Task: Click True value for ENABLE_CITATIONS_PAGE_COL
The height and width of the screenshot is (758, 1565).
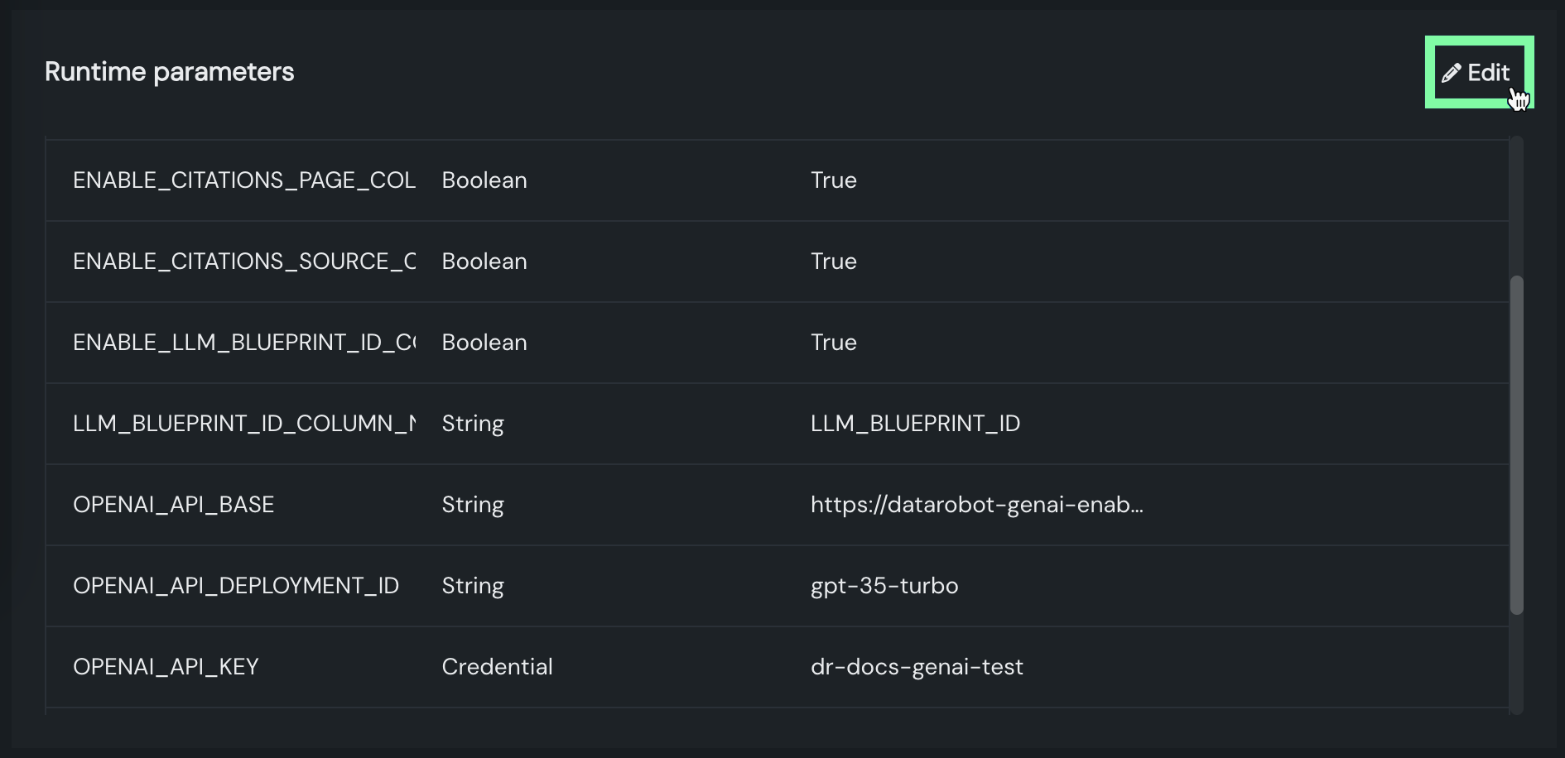Action: click(x=833, y=180)
